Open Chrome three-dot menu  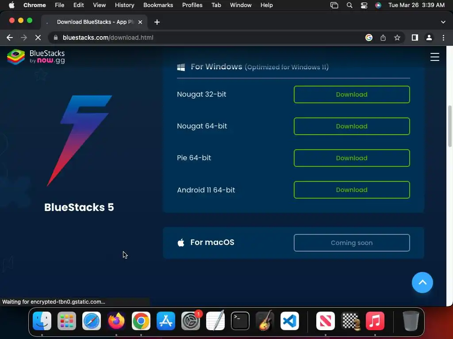[x=443, y=38]
